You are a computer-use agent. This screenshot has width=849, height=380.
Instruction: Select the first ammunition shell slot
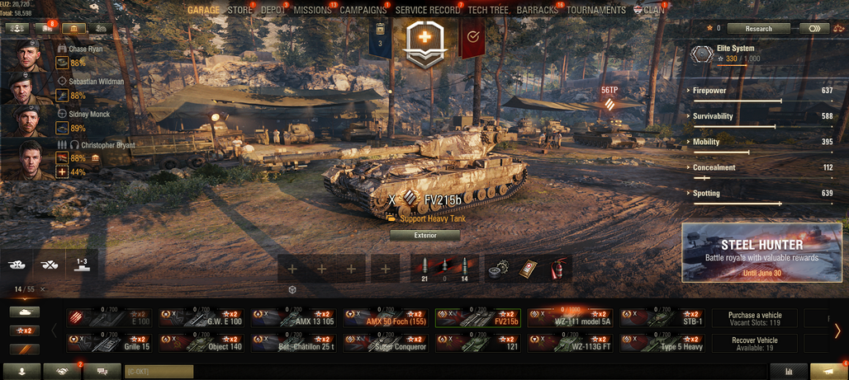click(424, 269)
